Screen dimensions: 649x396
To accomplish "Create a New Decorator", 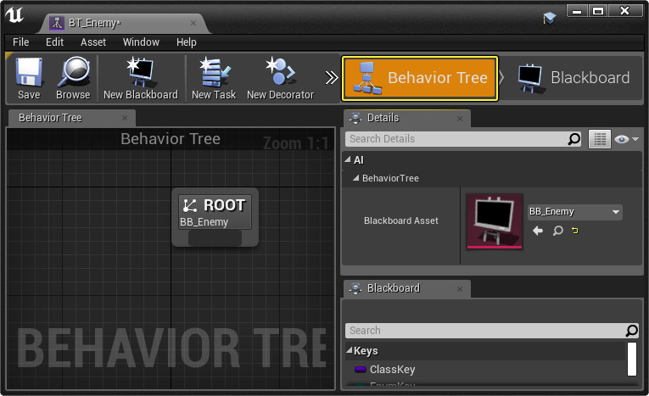I will coord(280,78).
